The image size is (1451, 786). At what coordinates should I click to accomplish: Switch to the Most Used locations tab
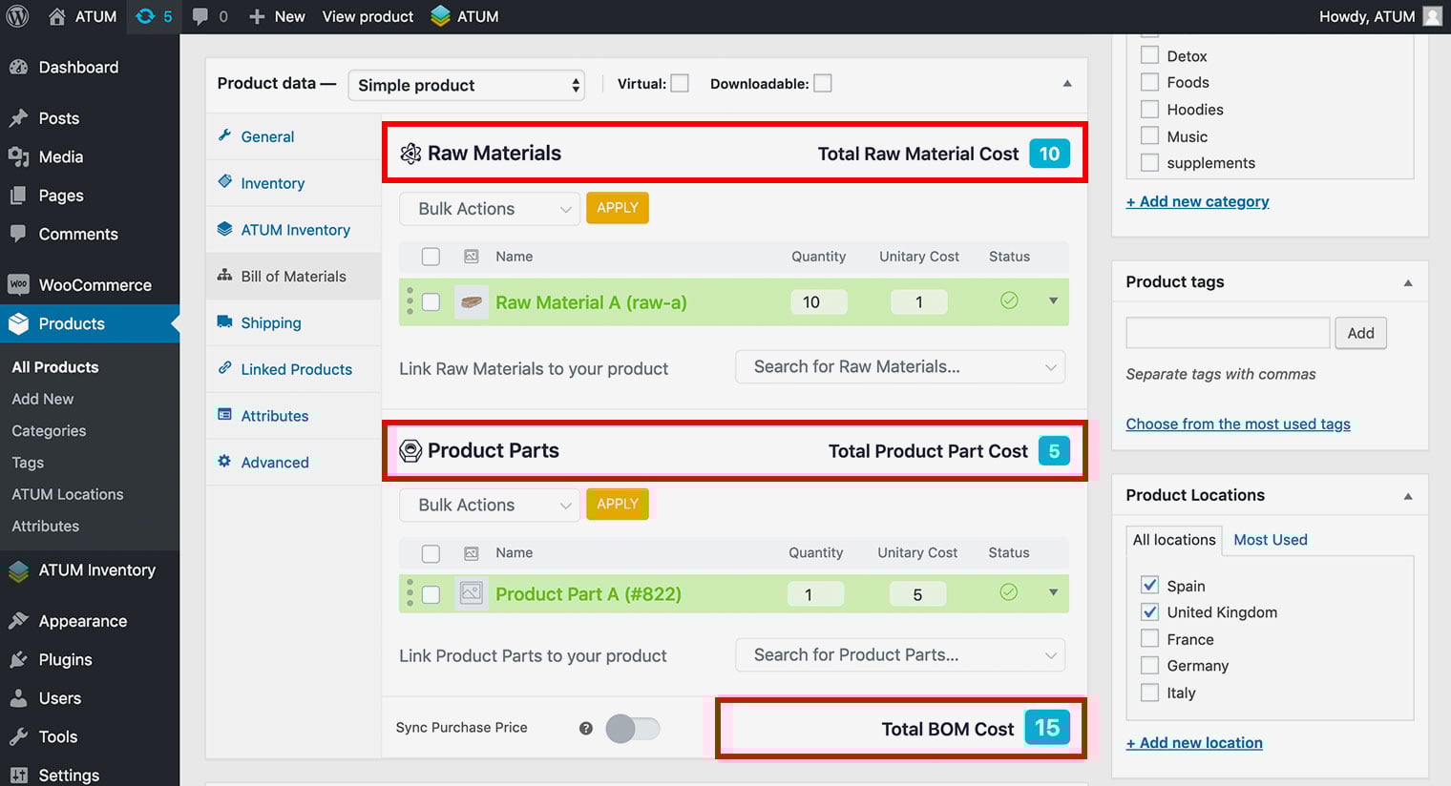click(1270, 540)
